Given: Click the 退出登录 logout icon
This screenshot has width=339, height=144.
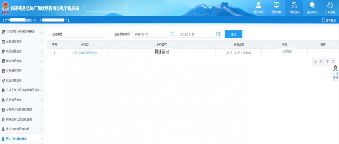Looking at the screenshot, I should 323,20.
